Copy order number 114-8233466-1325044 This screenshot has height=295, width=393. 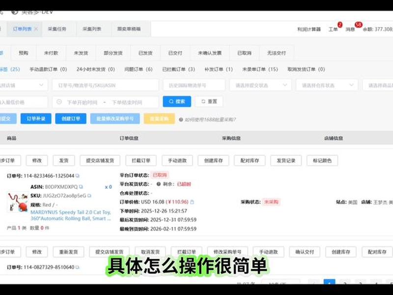click(78, 176)
